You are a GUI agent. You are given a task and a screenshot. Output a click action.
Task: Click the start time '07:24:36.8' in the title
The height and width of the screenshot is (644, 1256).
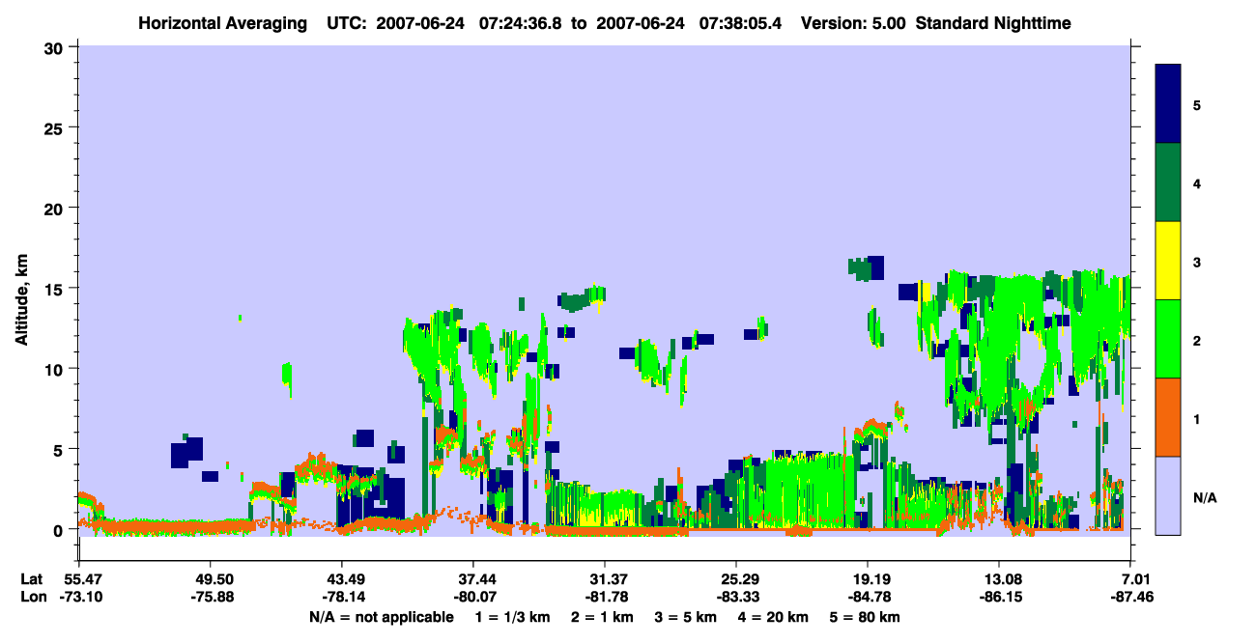coord(523,22)
